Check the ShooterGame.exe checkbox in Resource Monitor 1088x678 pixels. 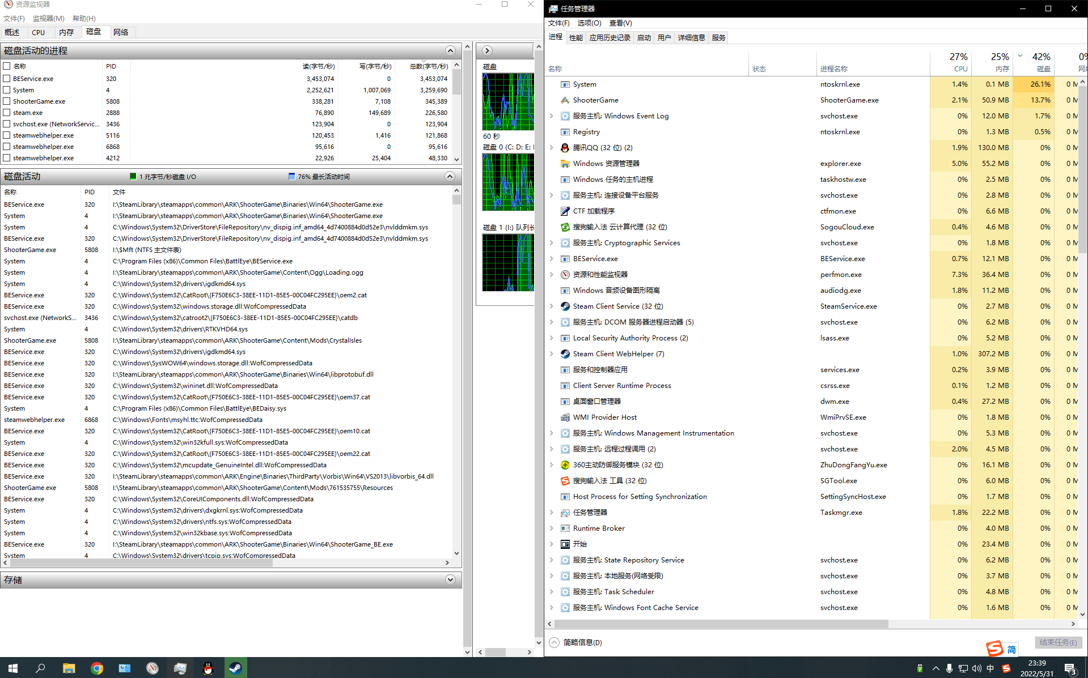tap(7, 101)
